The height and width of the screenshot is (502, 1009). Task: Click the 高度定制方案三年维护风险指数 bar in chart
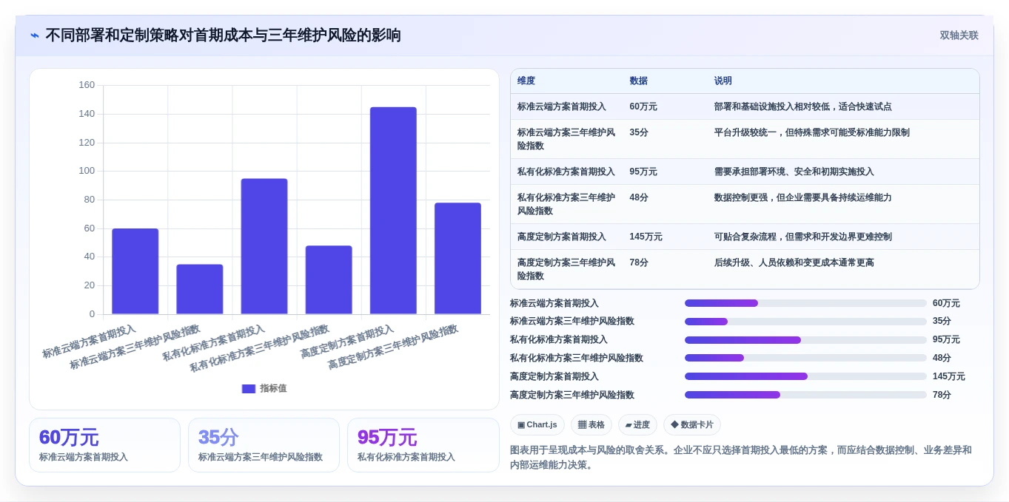pos(457,258)
